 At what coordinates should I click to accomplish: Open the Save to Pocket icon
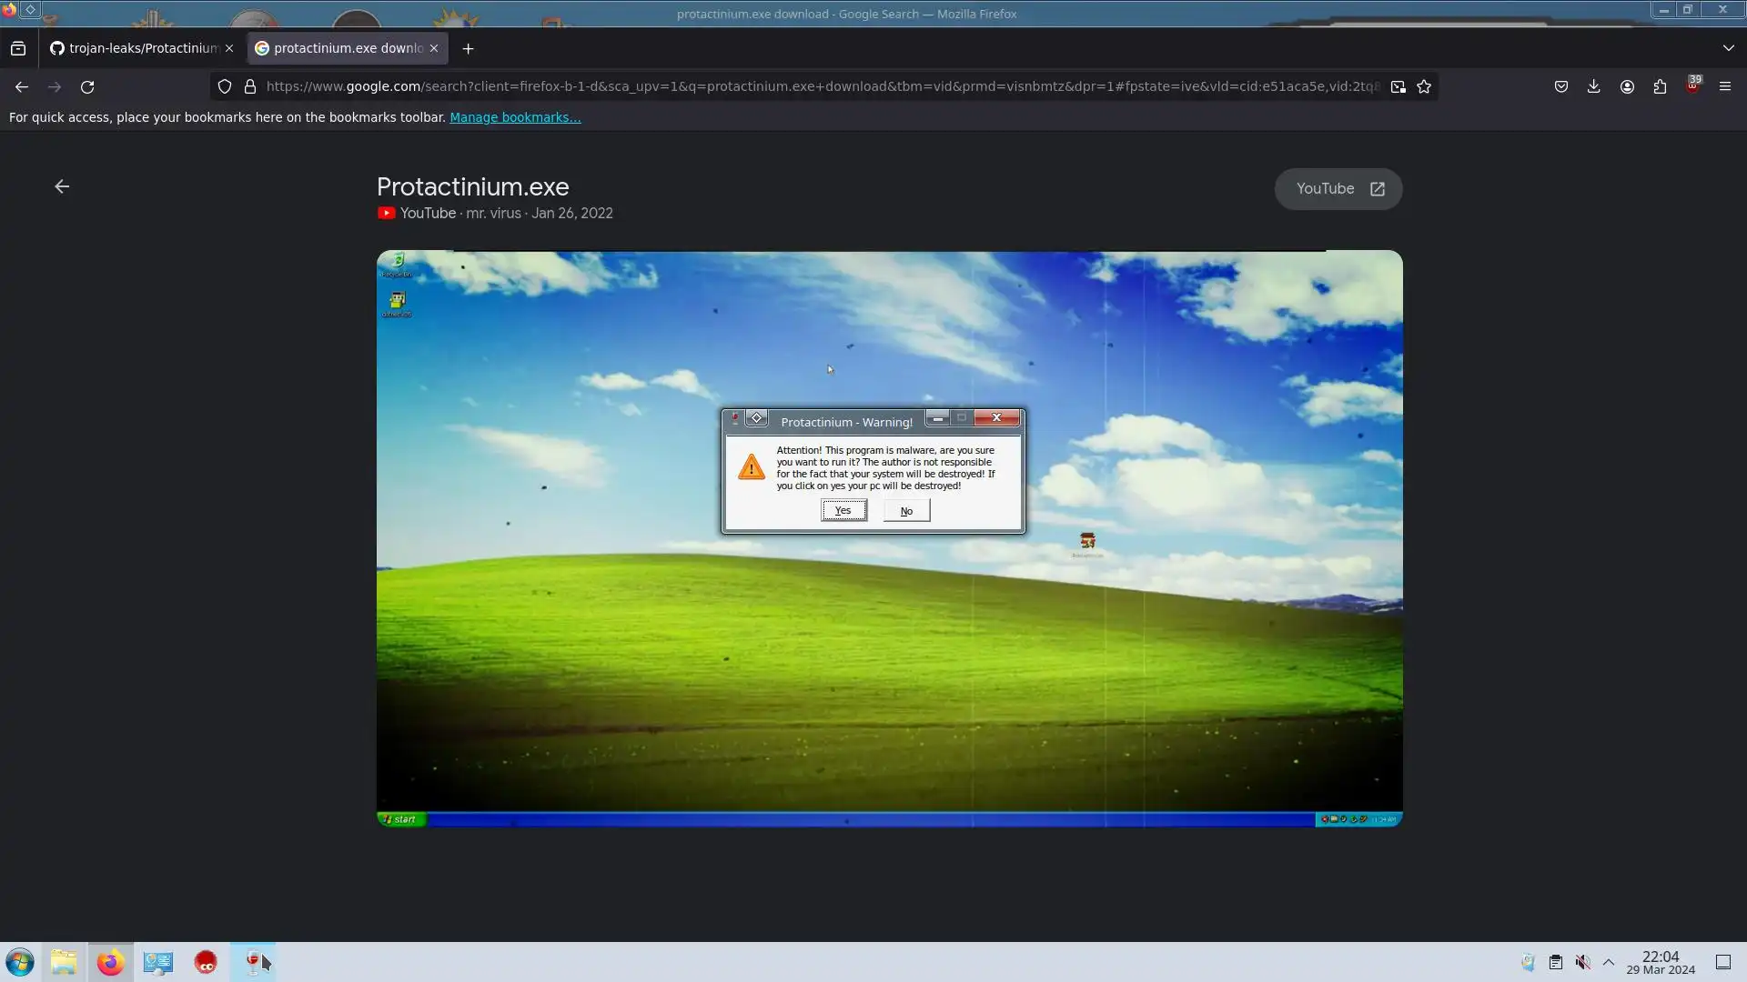tap(1560, 86)
